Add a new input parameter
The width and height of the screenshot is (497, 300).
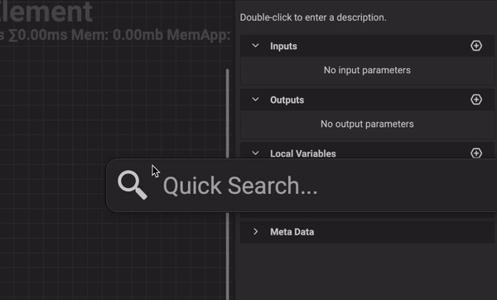pos(476,46)
